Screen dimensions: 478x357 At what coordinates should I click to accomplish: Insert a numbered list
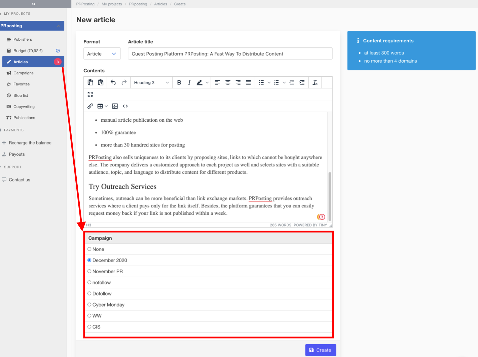pyautogui.click(x=277, y=82)
